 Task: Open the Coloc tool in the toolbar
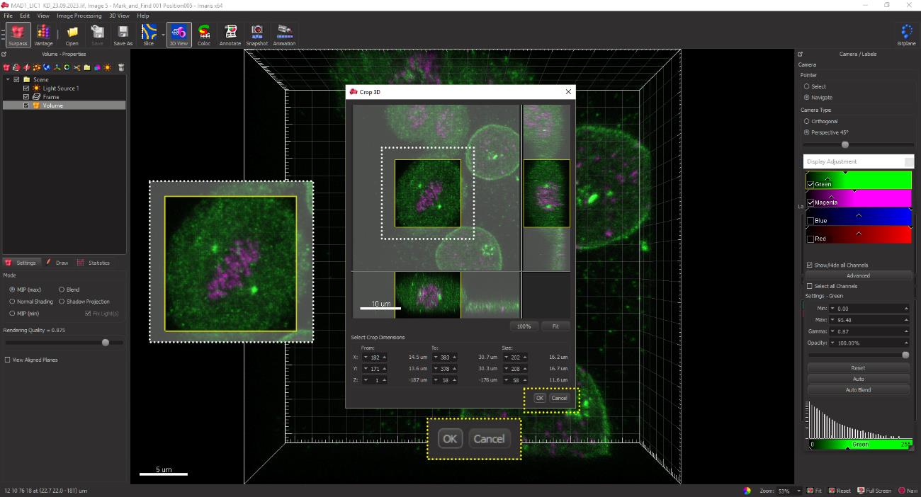tap(204, 34)
